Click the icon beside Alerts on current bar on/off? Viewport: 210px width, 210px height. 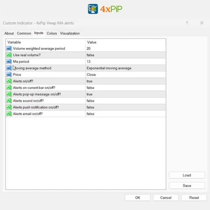click(9, 88)
